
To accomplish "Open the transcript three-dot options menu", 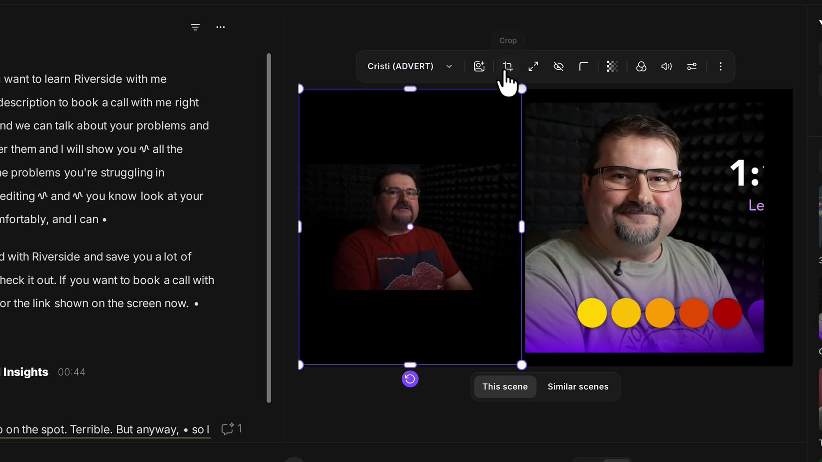I will coord(221,27).
